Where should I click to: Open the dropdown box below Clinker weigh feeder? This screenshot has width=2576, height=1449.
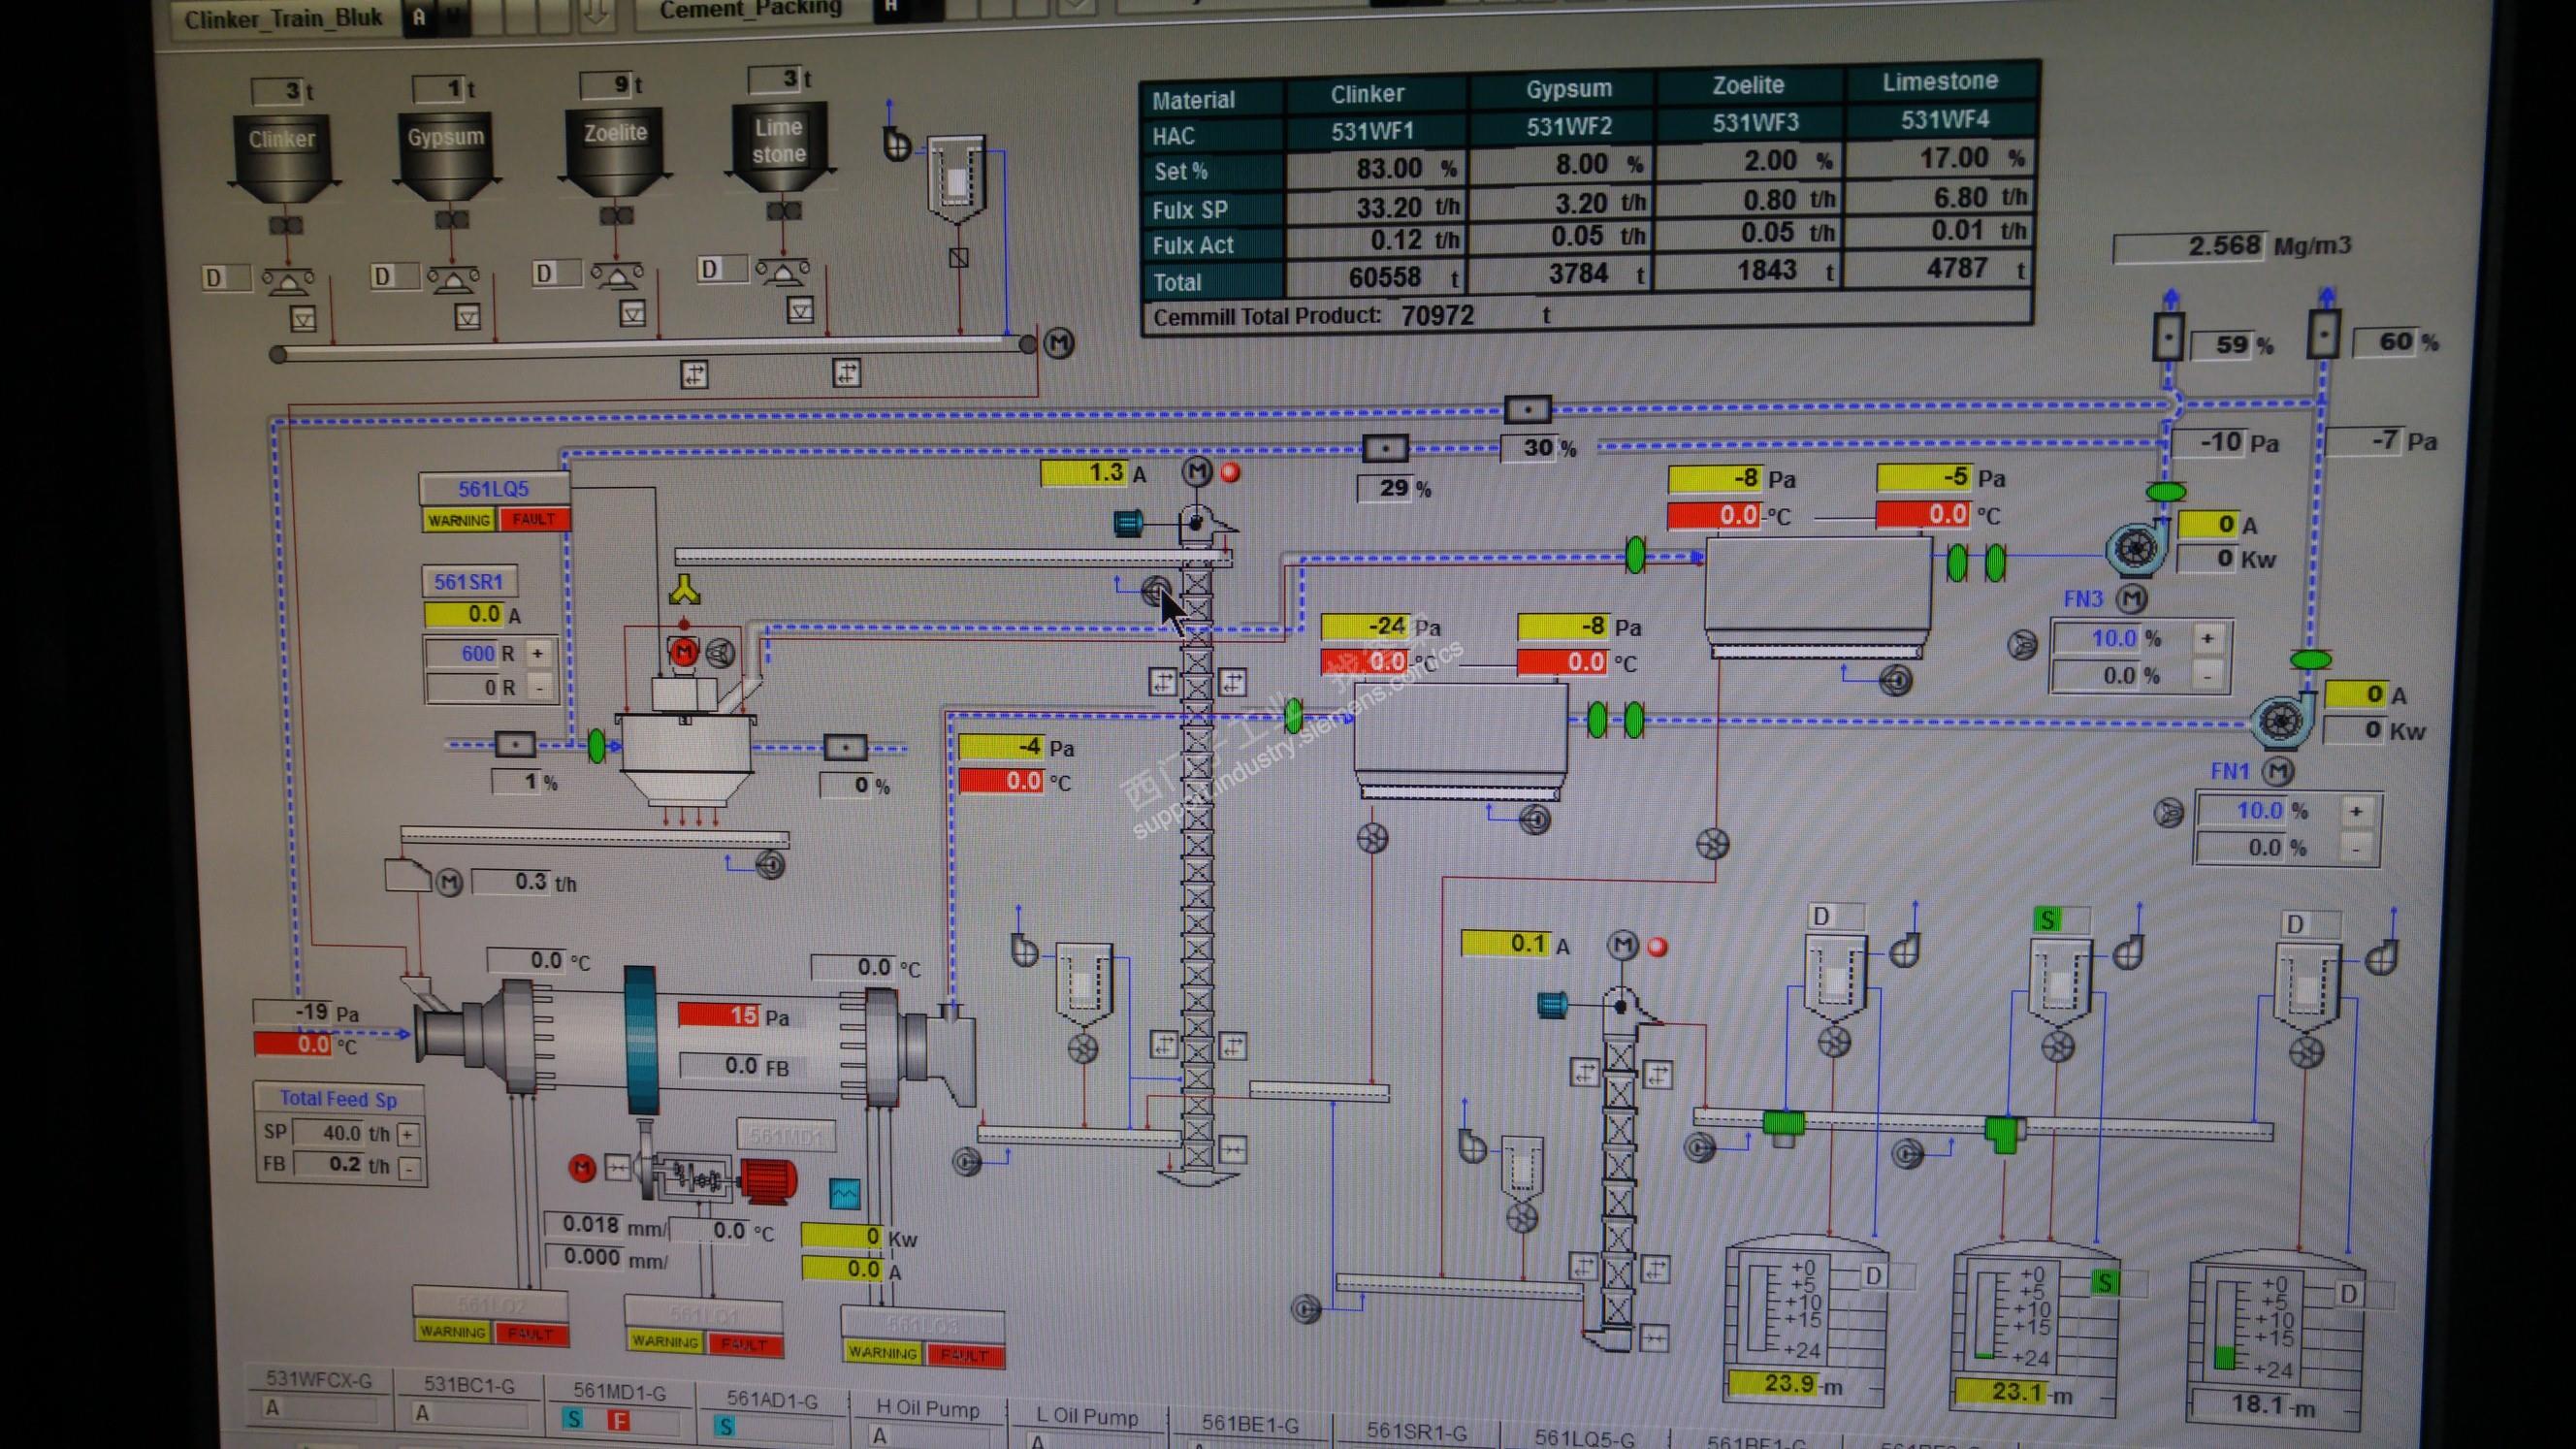[x=303, y=319]
